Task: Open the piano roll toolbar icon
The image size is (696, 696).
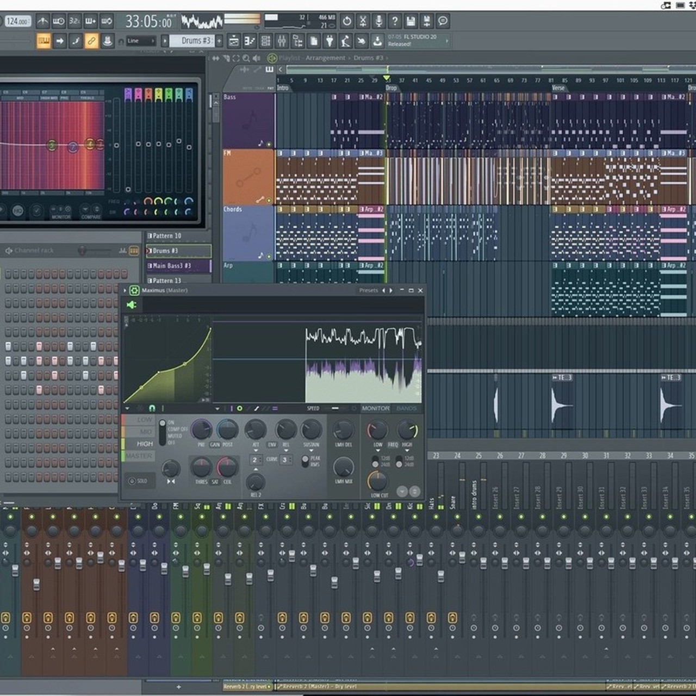Action: pyautogui.click(x=250, y=41)
